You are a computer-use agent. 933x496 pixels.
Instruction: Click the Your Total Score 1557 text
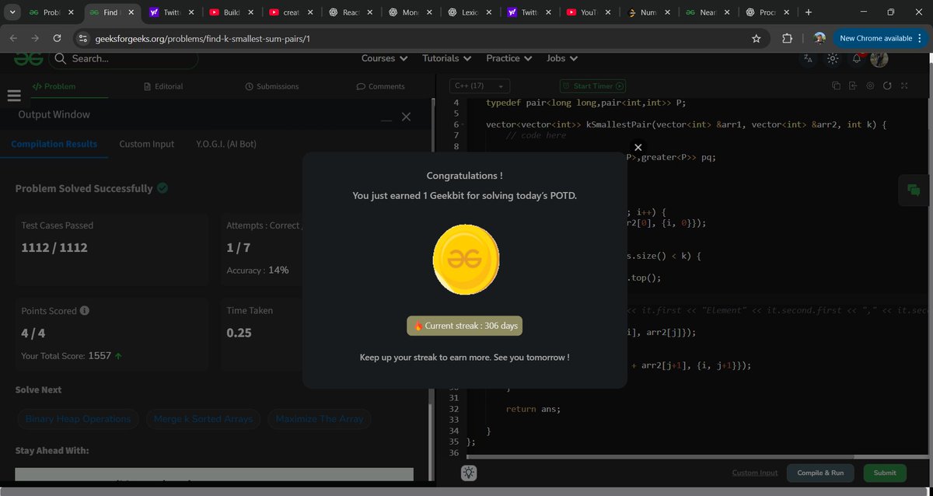(x=72, y=355)
